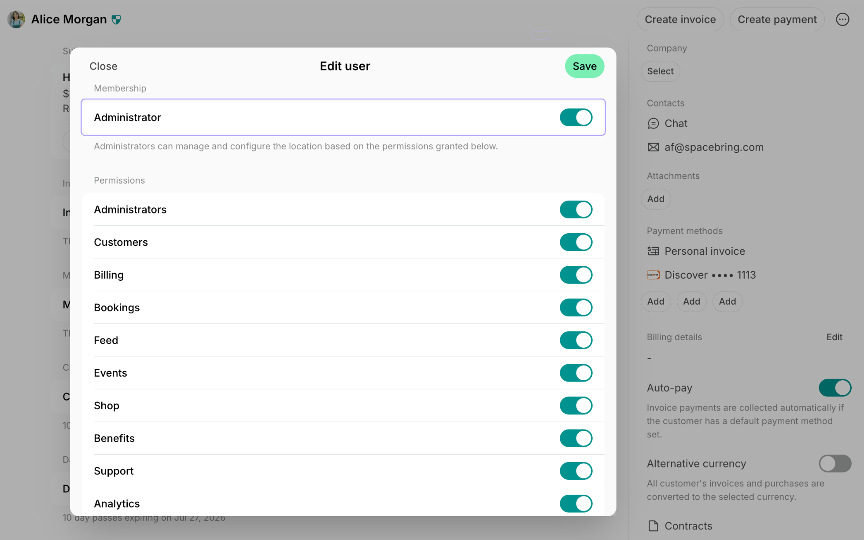The height and width of the screenshot is (540, 864).
Task: Toggle the Customers permission
Action: point(576,242)
